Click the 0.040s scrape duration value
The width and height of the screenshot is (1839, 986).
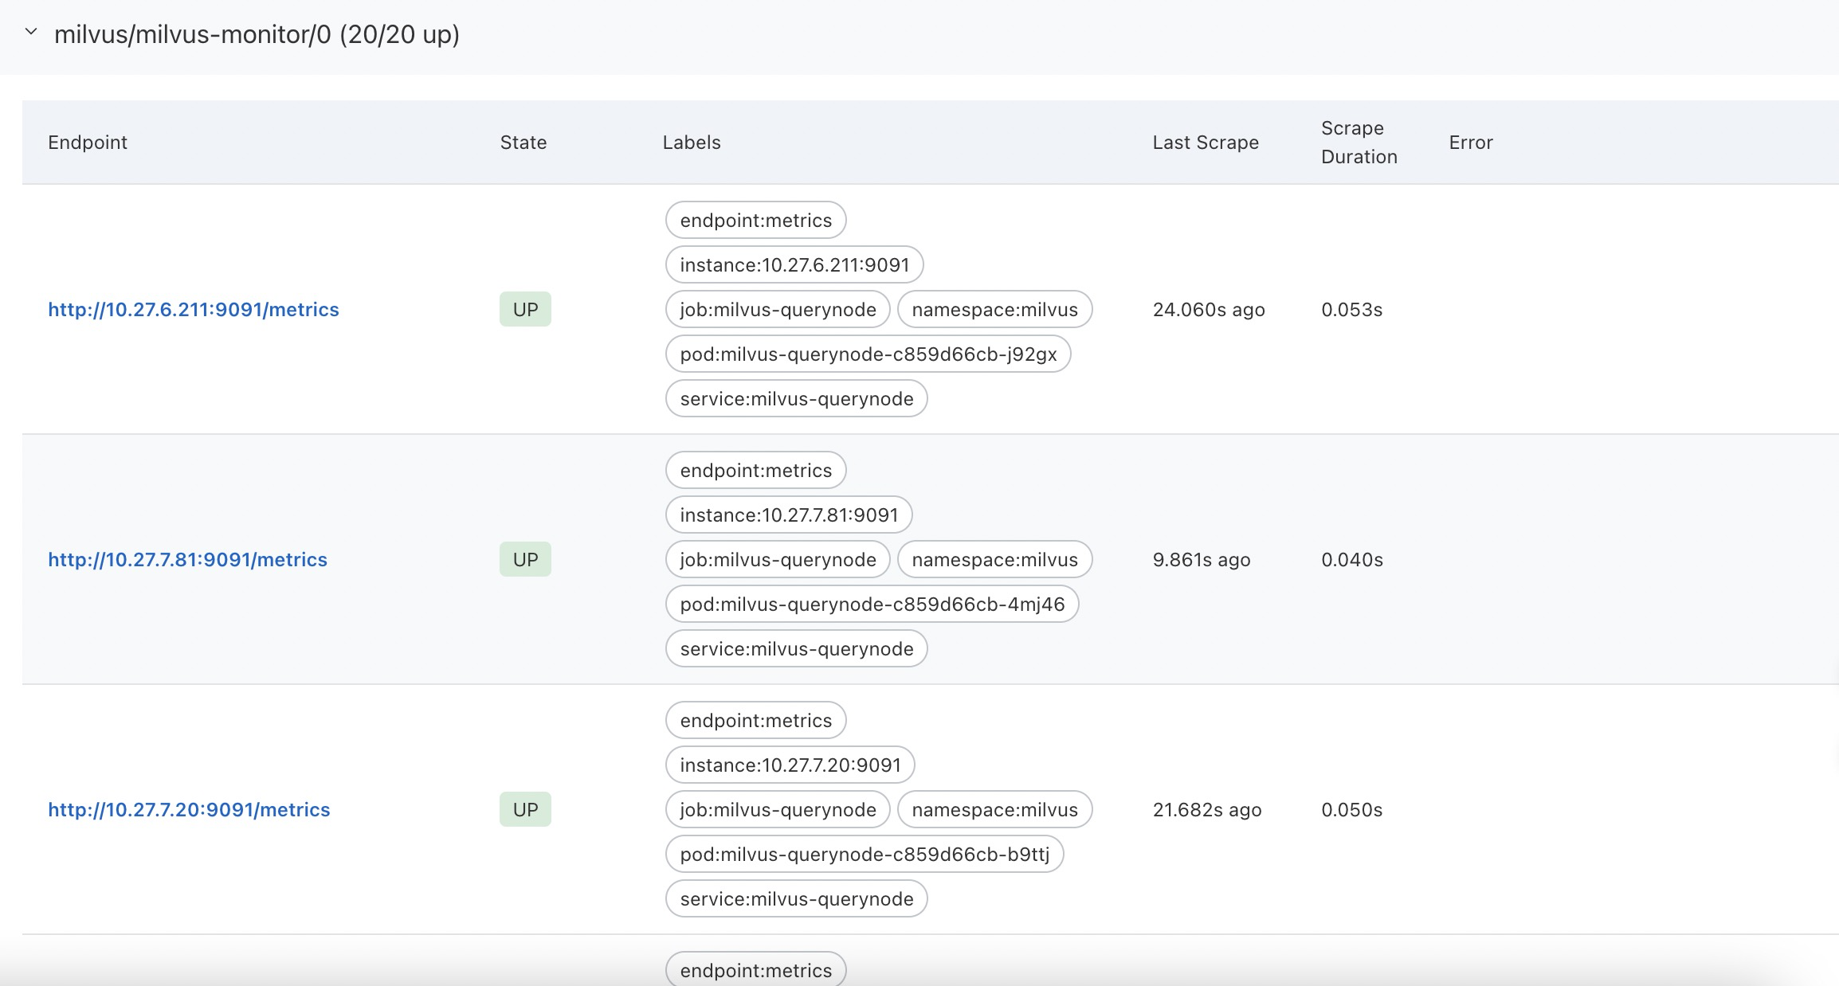tap(1352, 560)
